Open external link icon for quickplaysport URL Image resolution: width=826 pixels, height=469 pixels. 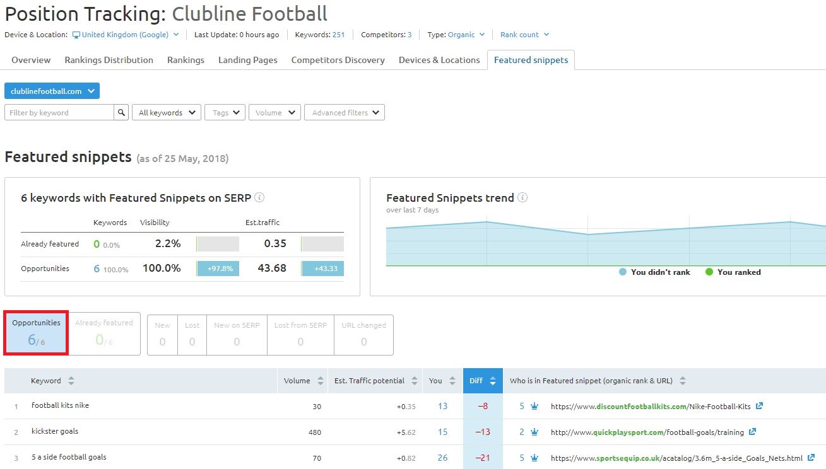point(752,432)
